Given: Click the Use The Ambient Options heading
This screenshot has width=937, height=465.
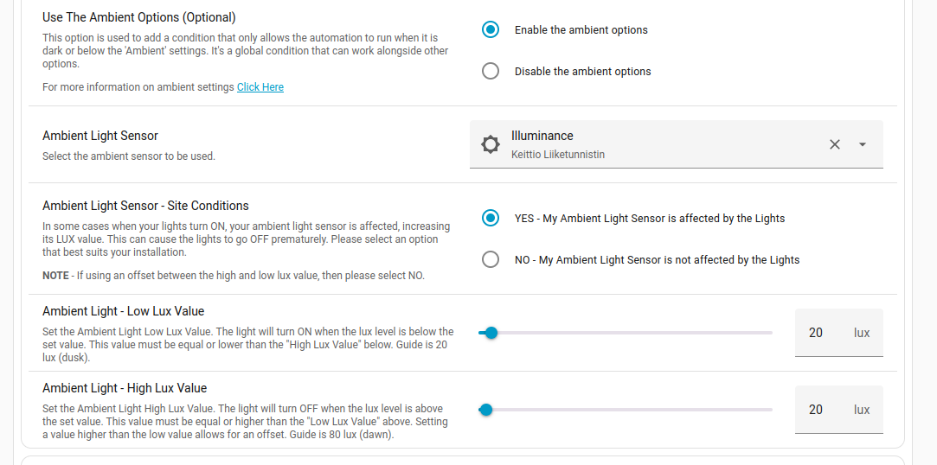Looking at the screenshot, I should pos(138,17).
